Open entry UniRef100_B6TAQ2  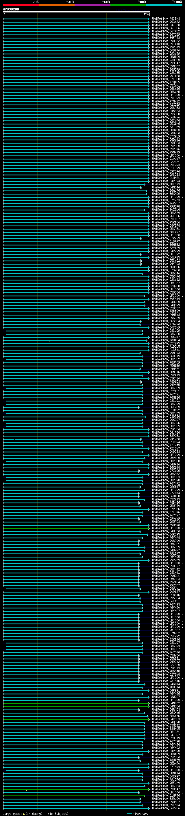(x=166, y=31)
